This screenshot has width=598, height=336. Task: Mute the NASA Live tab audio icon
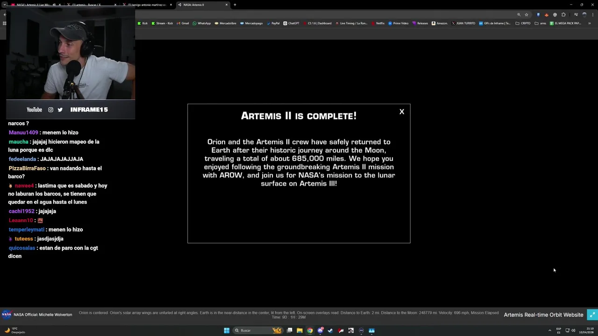54,5
